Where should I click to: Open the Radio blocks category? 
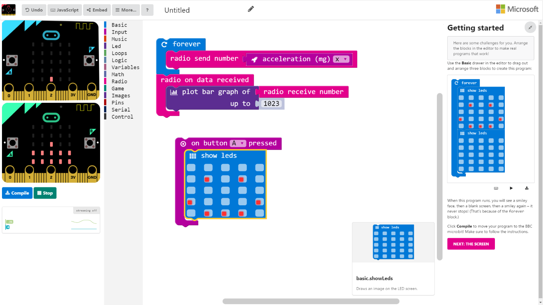coord(119,81)
